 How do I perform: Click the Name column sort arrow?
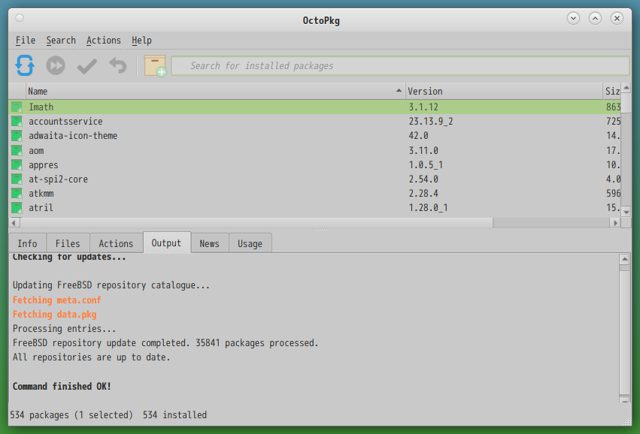tap(399, 90)
